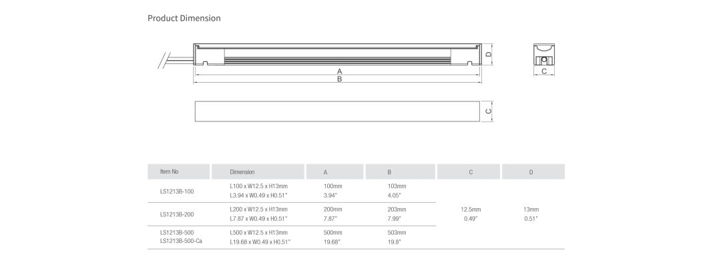Click the D column header in table
Image resolution: width=713 pixels, height=267 pixels.
[533, 172]
